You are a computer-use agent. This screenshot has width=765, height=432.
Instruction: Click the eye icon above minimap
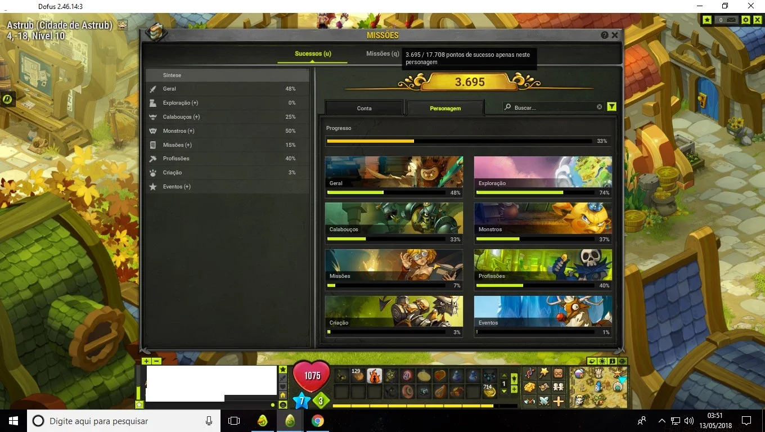click(622, 361)
